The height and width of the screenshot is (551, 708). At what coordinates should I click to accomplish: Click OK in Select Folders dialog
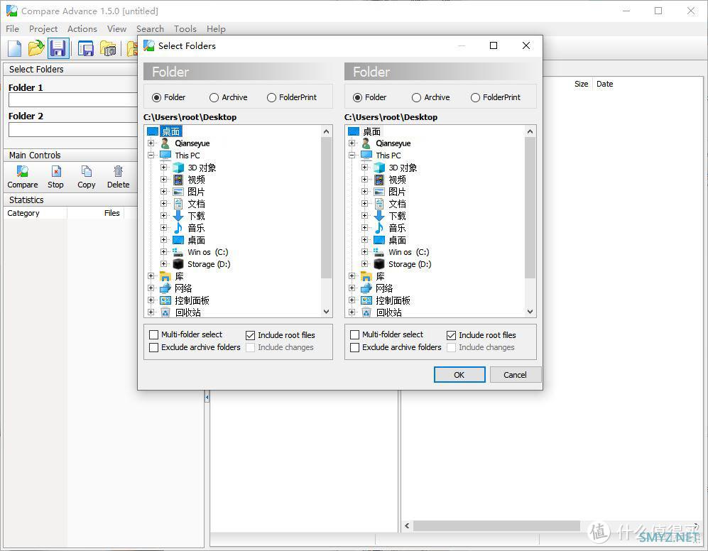coord(459,375)
